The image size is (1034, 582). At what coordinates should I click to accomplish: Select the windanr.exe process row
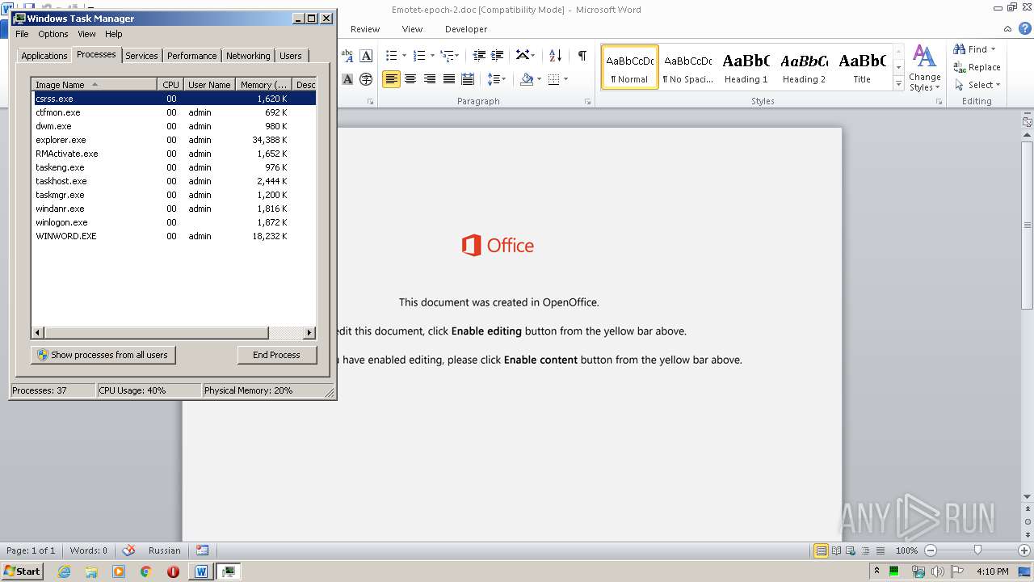coord(174,209)
